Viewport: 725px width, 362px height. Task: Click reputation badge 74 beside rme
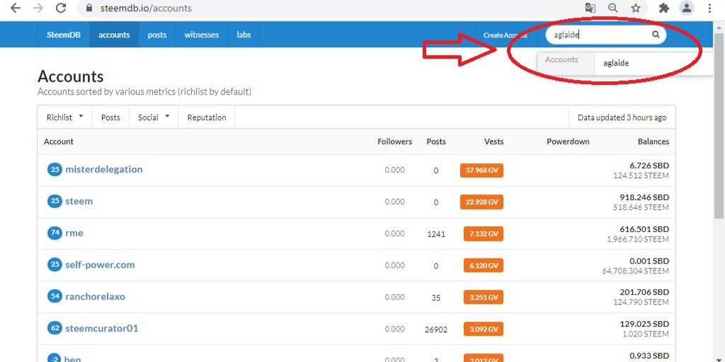click(55, 233)
